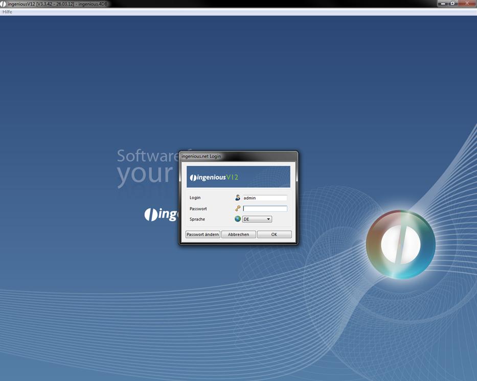477x381 pixels.
Task: Click the Passwort text label
Action: coord(198,209)
